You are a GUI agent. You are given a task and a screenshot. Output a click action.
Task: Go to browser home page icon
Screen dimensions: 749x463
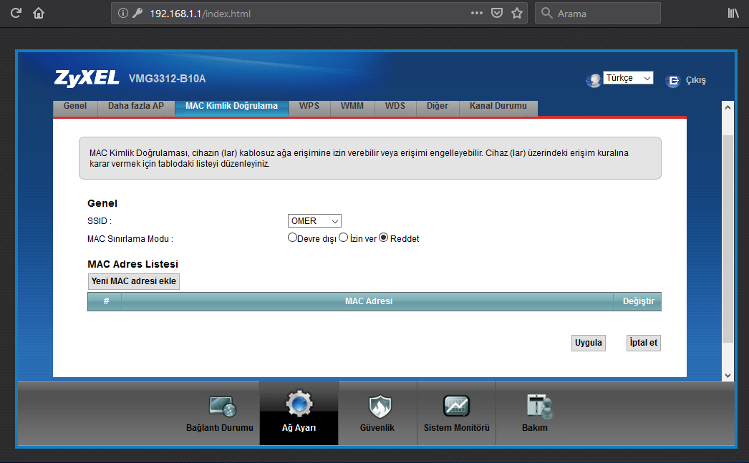[39, 13]
